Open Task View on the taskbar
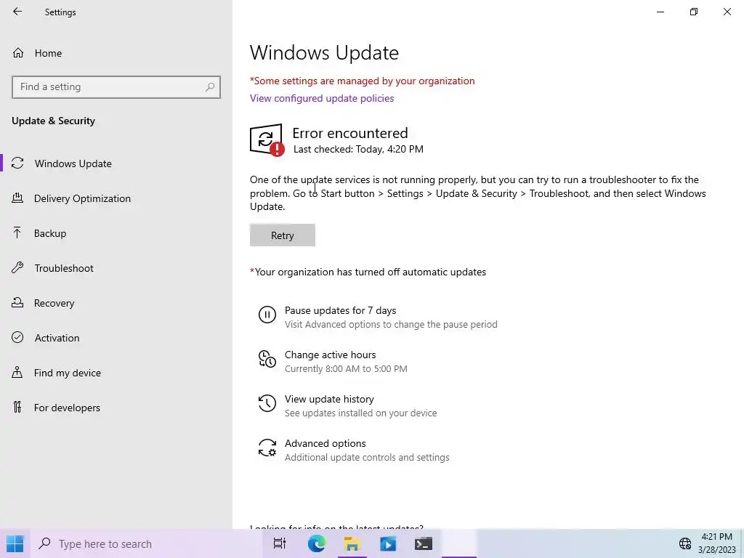This screenshot has width=744, height=558. 280,543
